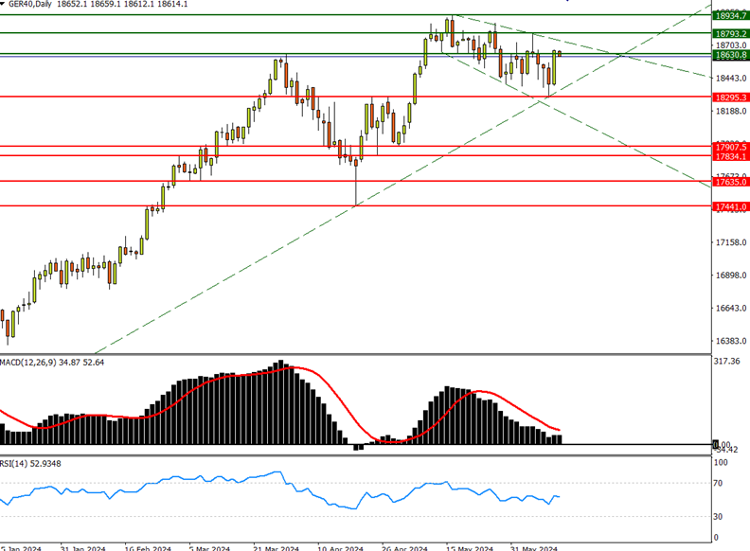The height and width of the screenshot is (551, 750).
Task: Click the 18934.7 green price label
Action: 731,16
